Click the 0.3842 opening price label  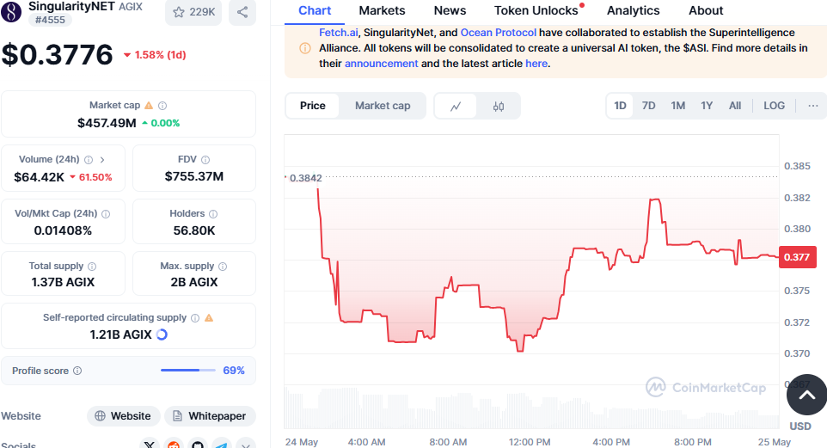pyautogui.click(x=305, y=178)
